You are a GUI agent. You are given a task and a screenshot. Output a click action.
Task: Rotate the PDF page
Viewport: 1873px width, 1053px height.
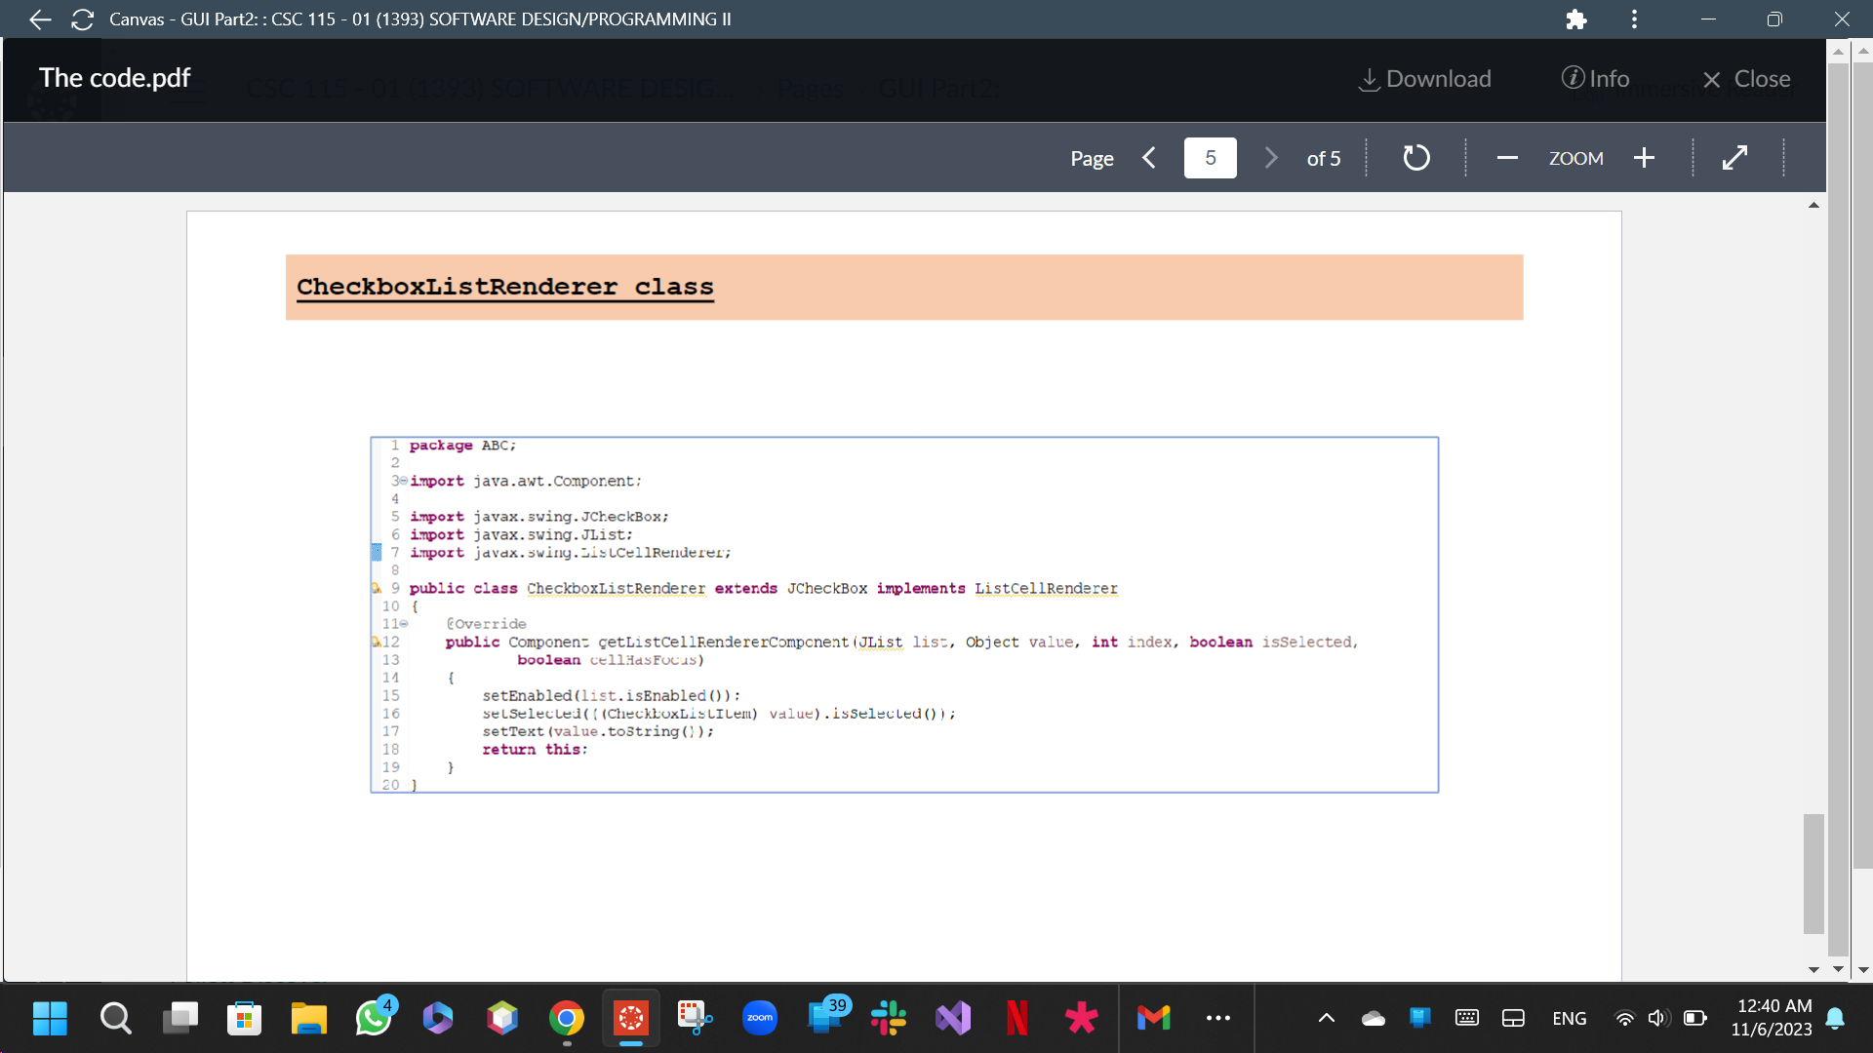(x=1415, y=157)
